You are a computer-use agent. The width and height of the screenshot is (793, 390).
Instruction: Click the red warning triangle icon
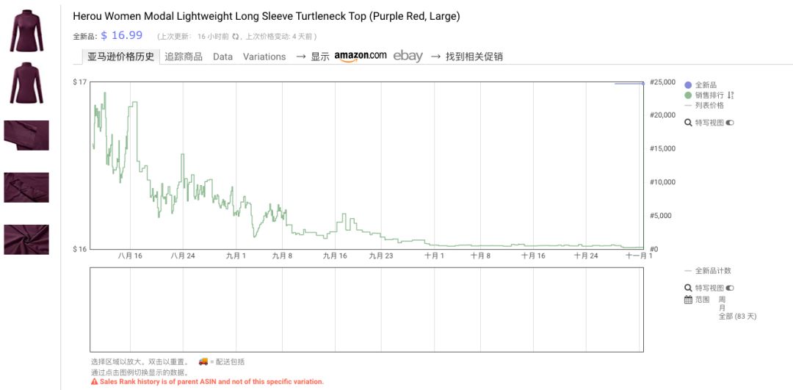94,382
